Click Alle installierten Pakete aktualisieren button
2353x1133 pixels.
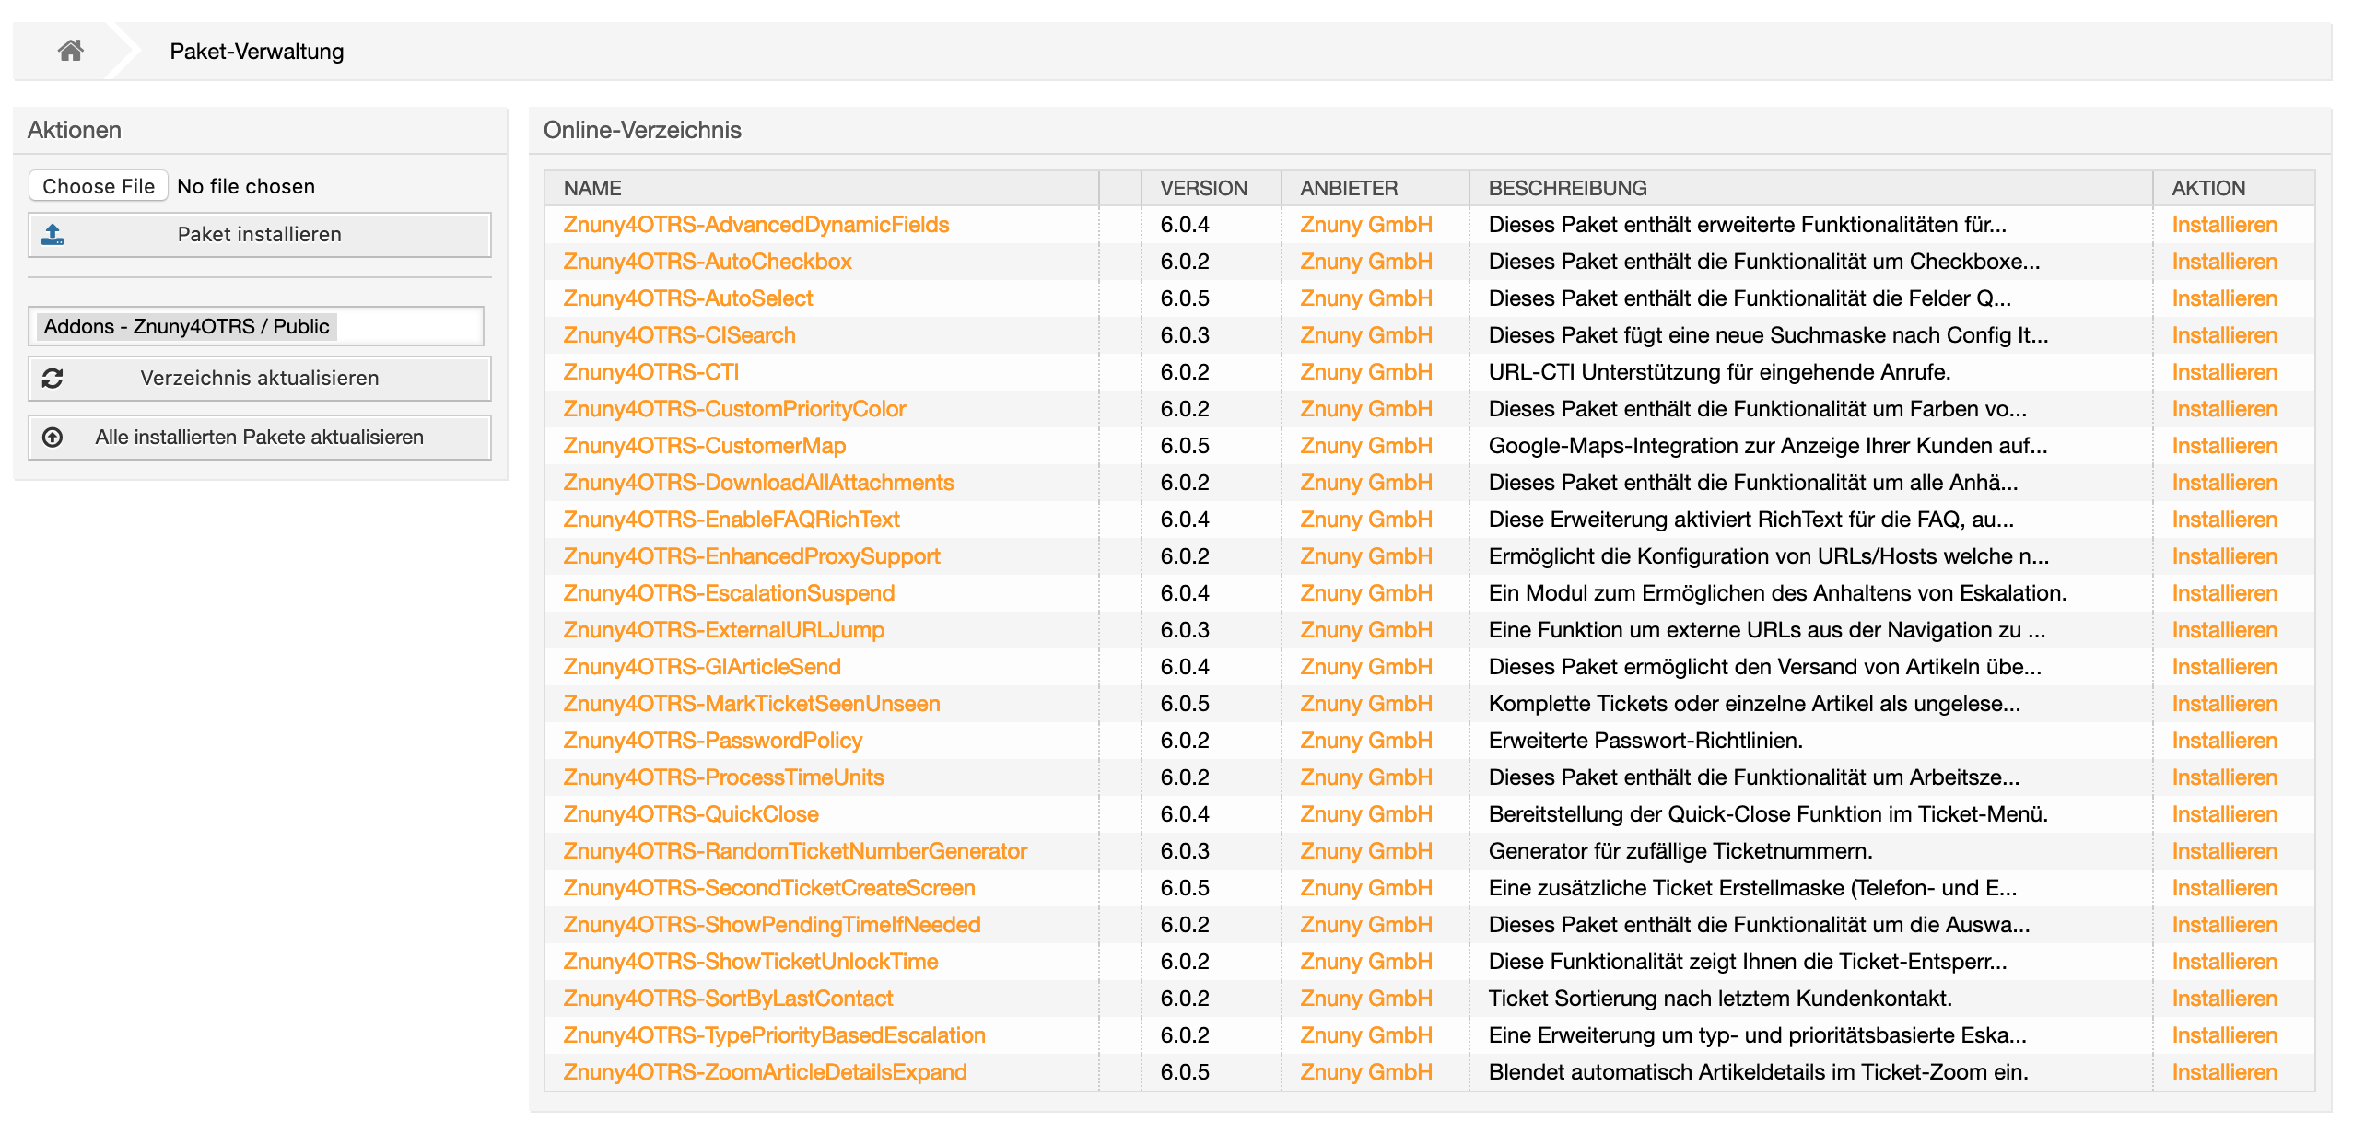pyautogui.click(x=259, y=438)
